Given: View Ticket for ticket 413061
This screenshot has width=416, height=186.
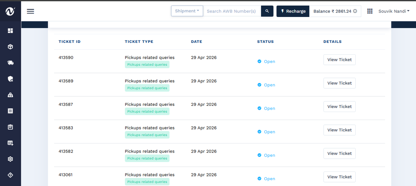Looking at the screenshot, I should [339, 177].
